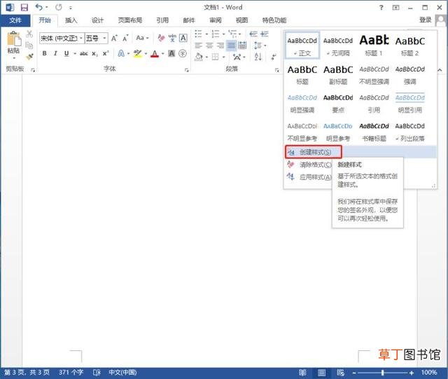This screenshot has width=448, height=379.
Task: Click the Format Painter brush icon
Action: click(x=29, y=56)
